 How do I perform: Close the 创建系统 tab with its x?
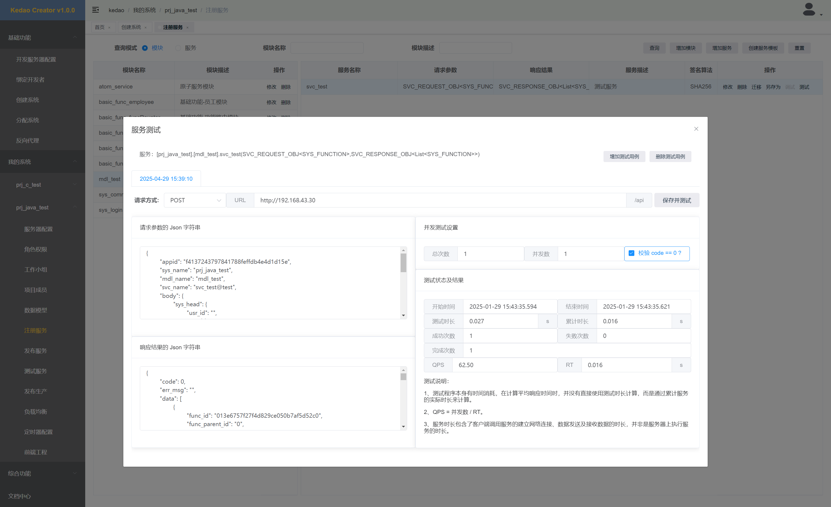(146, 28)
